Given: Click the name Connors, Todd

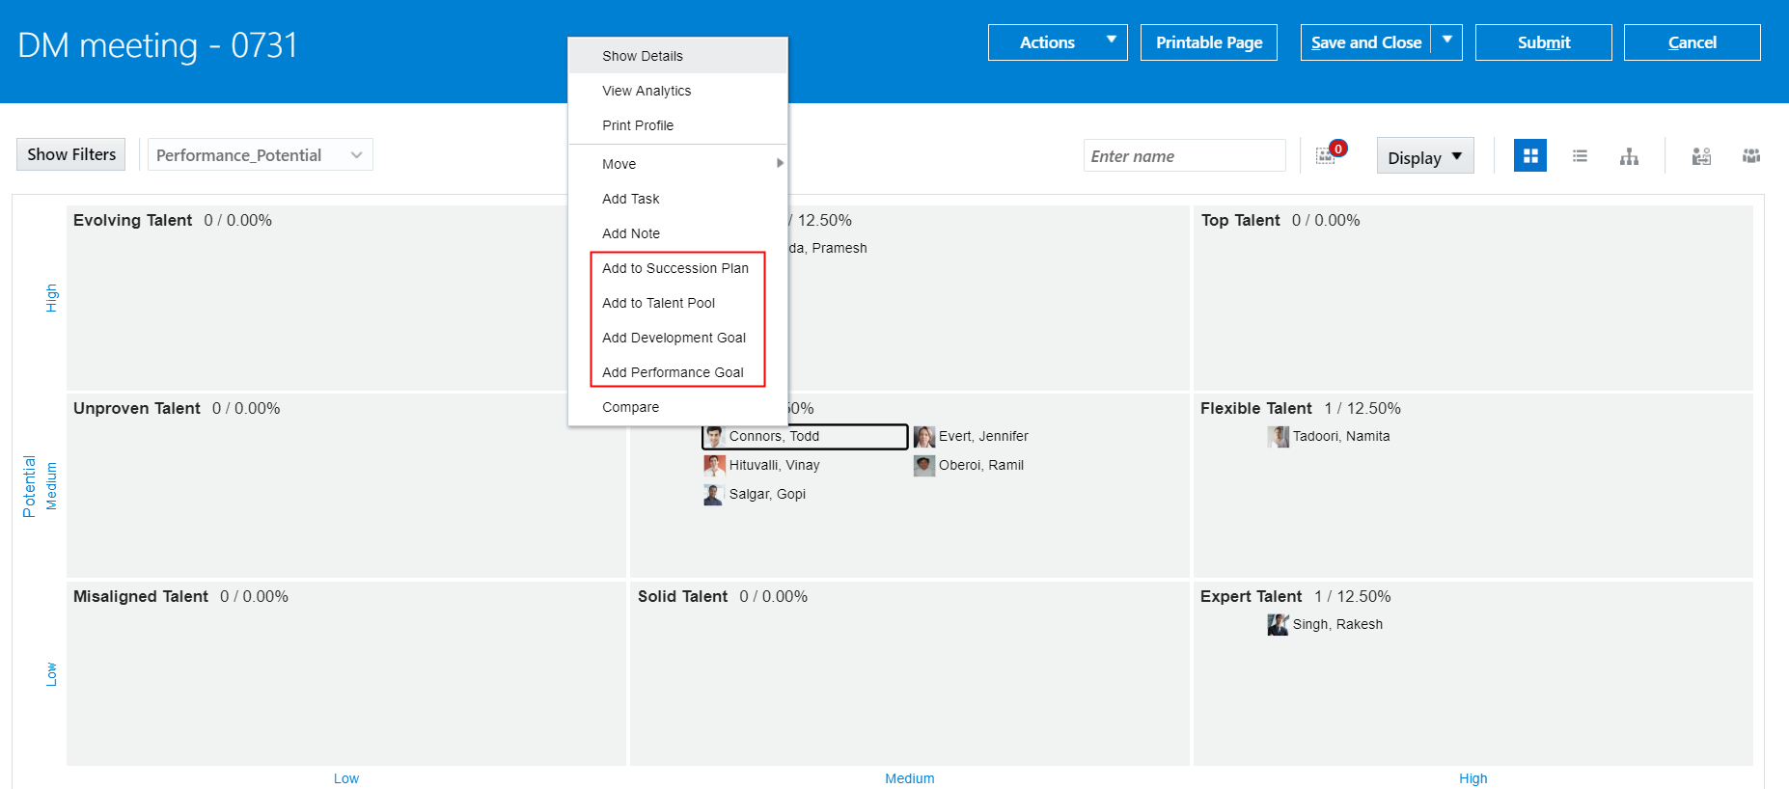Looking at the screenshot, I should click(774, 436).
